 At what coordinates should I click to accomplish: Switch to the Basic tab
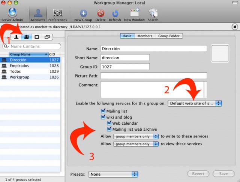[x=127, y=36]
